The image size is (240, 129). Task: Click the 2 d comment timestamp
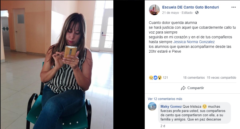click(163, 126)
